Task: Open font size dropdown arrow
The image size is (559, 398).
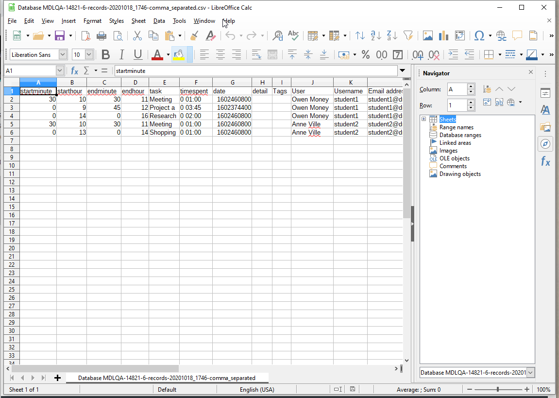Action: click(x=89, y=54)
